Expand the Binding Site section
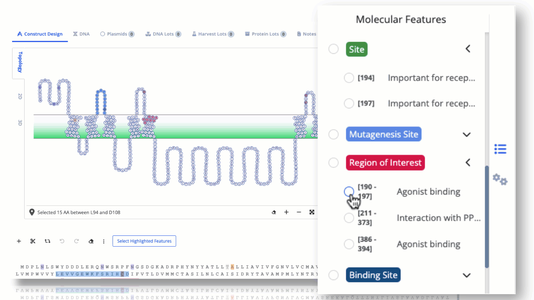 coord(466,275)
